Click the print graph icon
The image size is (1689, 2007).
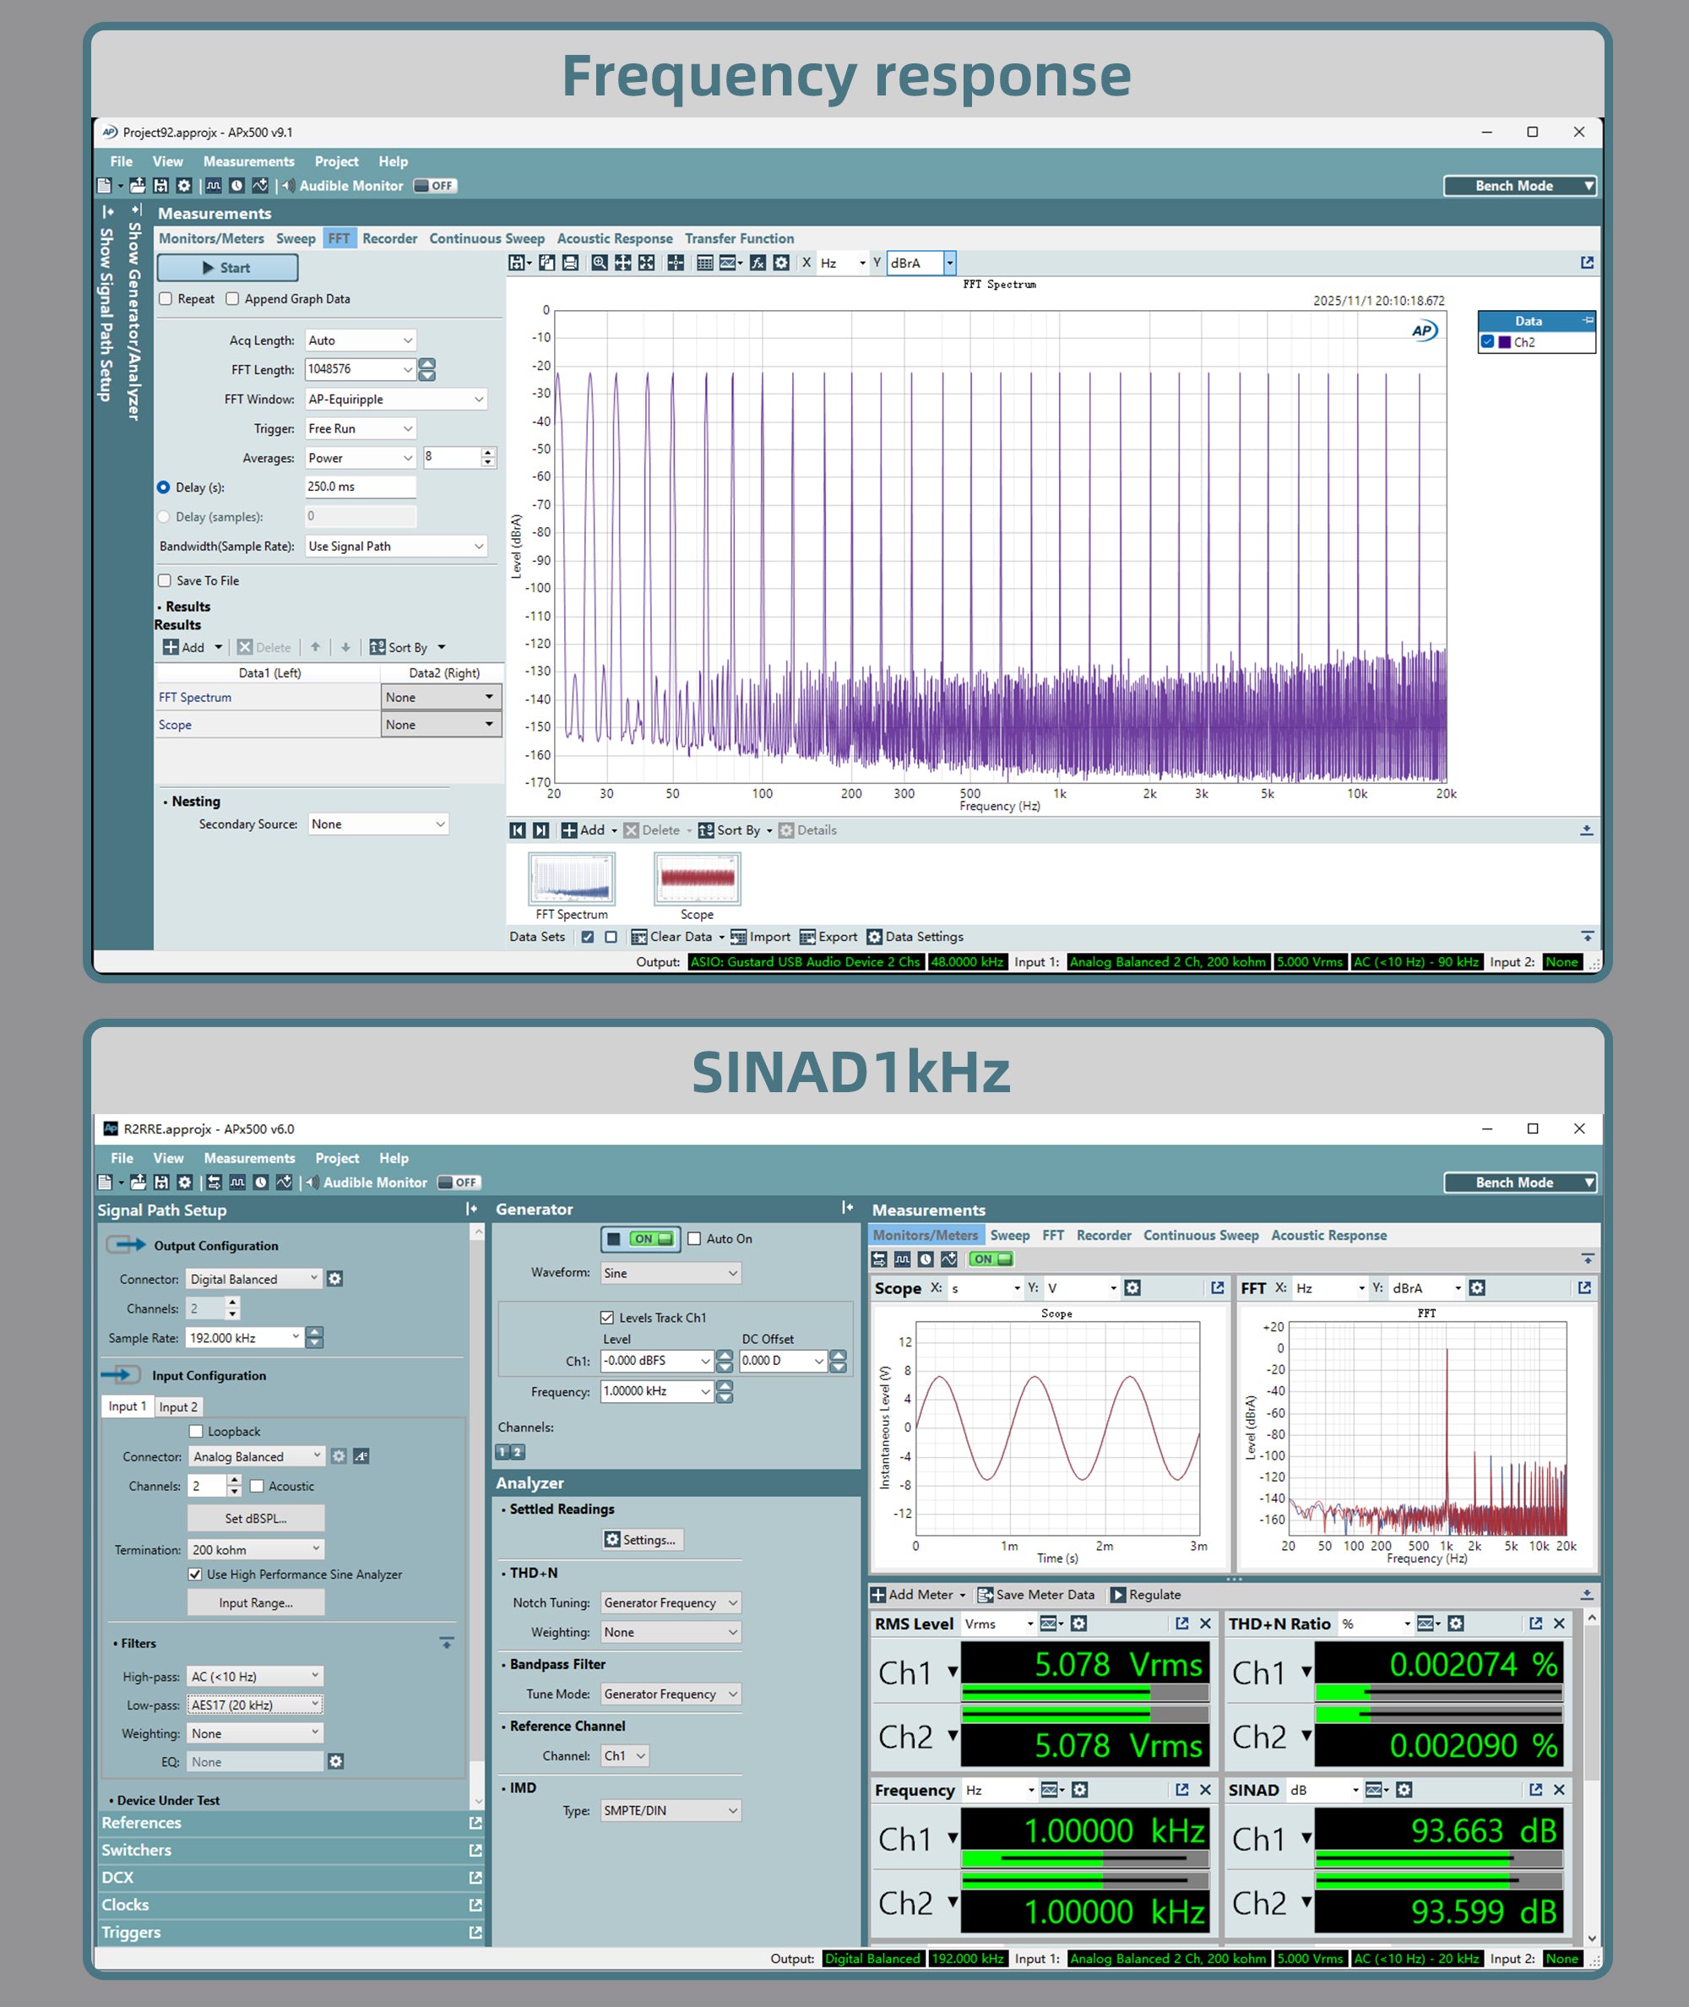[x=571, y=263]
